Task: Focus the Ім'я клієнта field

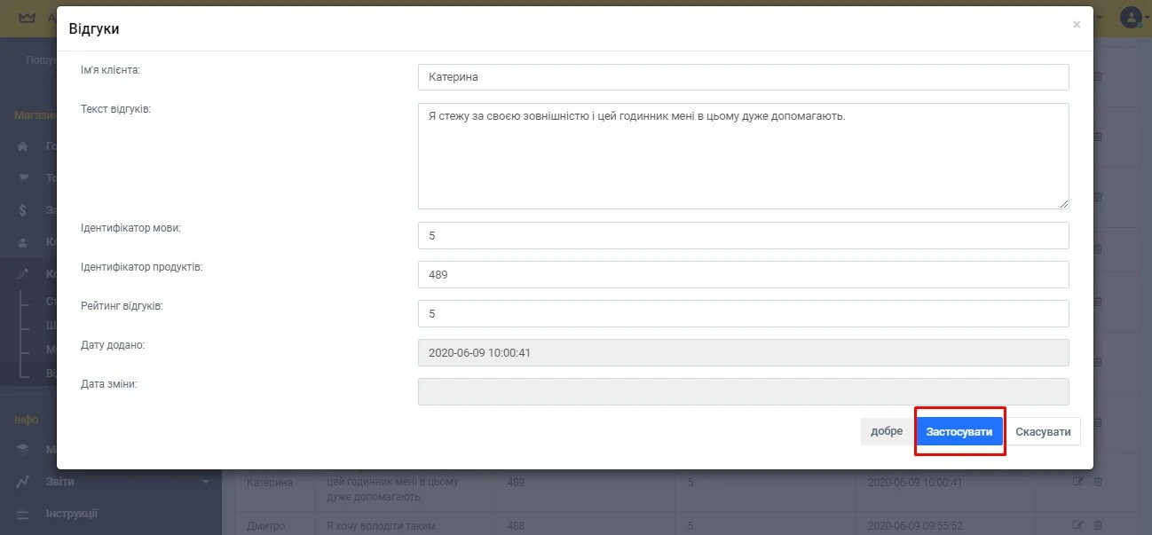Action: click(x=743, y=77)
